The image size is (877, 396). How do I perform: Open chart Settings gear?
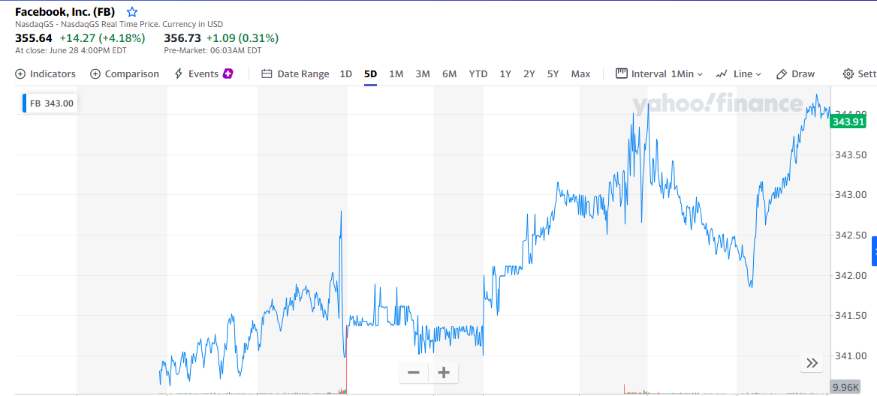pos(848,73)
